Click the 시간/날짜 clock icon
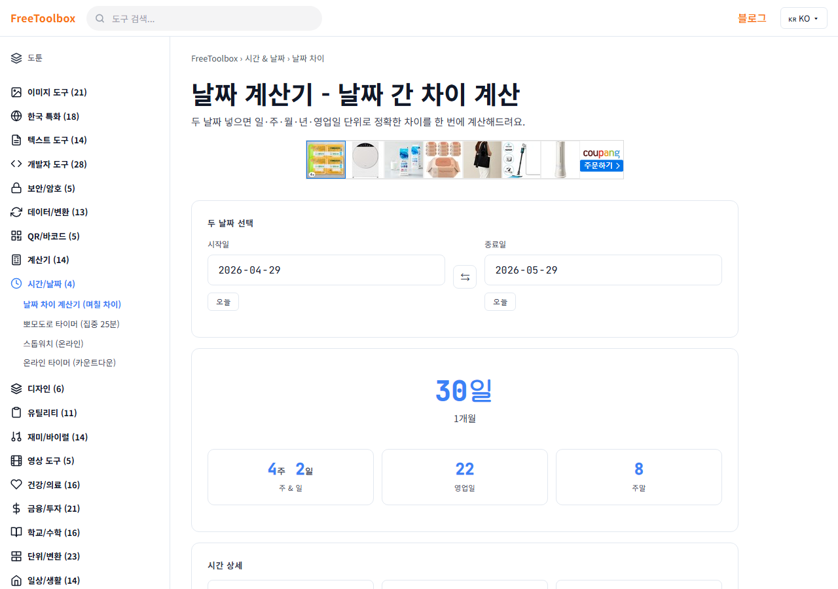The width and height of the screenshot is (838, 589). (16, 284)
